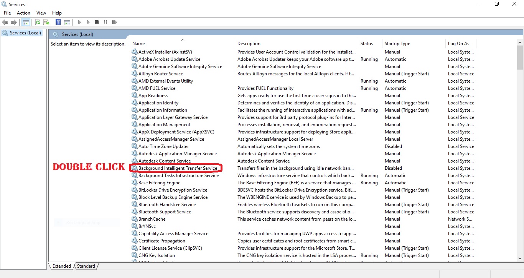The image size is (524, 278).
Task: Select Background Intelligent Transfer Service name
Action: [x=178, y=168]
